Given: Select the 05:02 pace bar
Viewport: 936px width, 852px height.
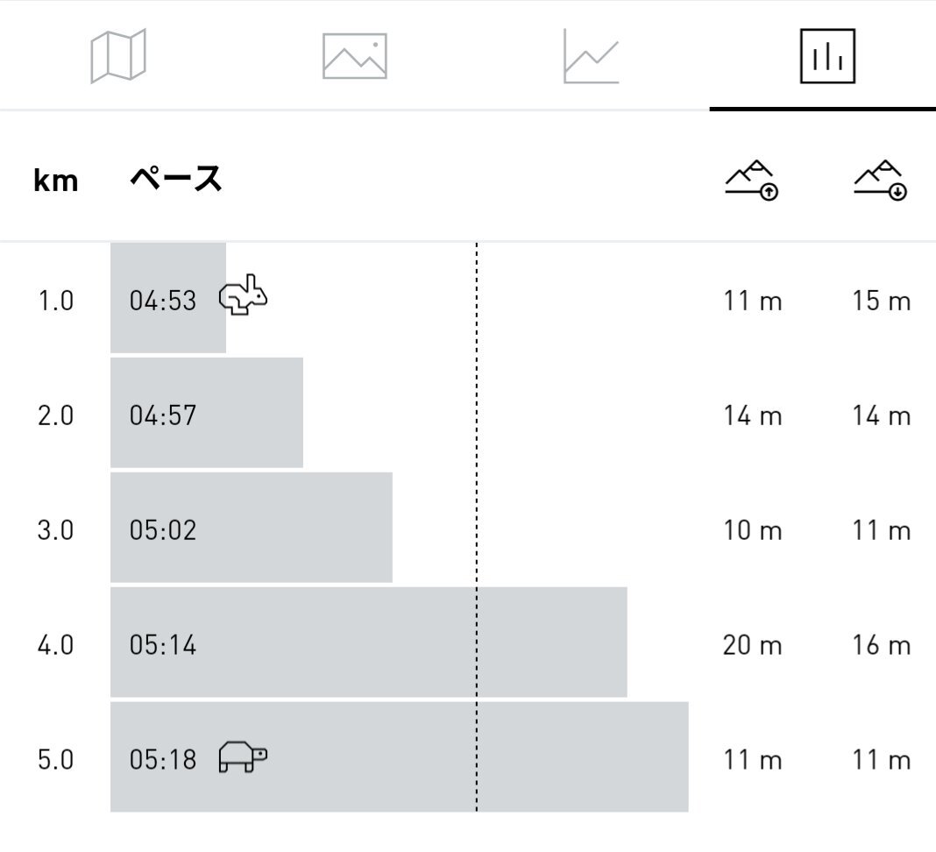Looking at the screenshot, I should click(252, 527).
